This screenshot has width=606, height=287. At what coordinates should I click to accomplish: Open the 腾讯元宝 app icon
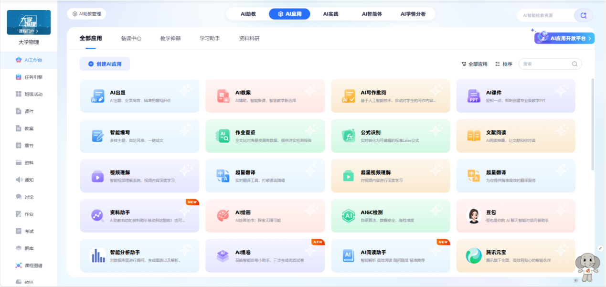474,256
